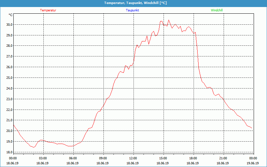Click the °C unit label above the y-axis
The image size is (267, 167).
[x=11, y=15]
